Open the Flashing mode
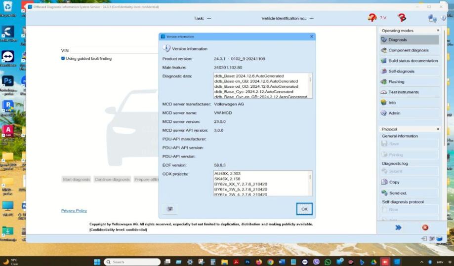This screenshot has width=454, height=266. (x=410, y=81)
